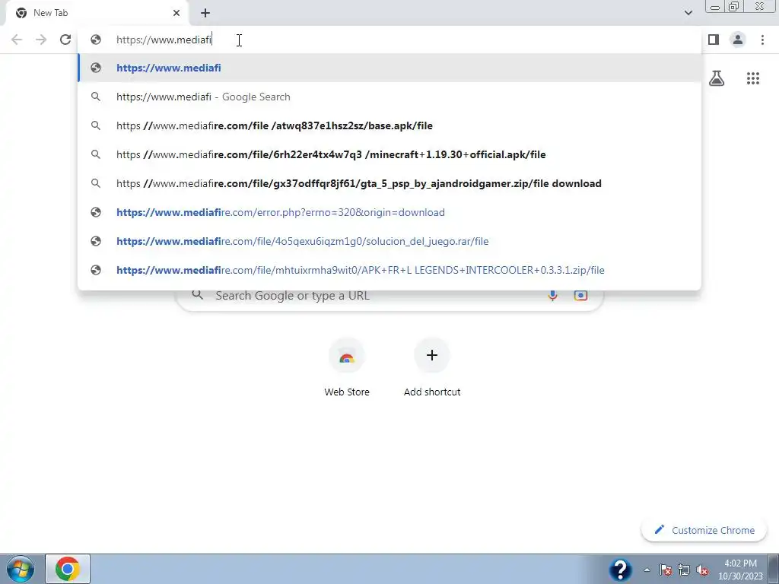This screenshot has width=779, height=584.
Task: Open the Chrome Labs flask icon
Action: pos(717,78)
